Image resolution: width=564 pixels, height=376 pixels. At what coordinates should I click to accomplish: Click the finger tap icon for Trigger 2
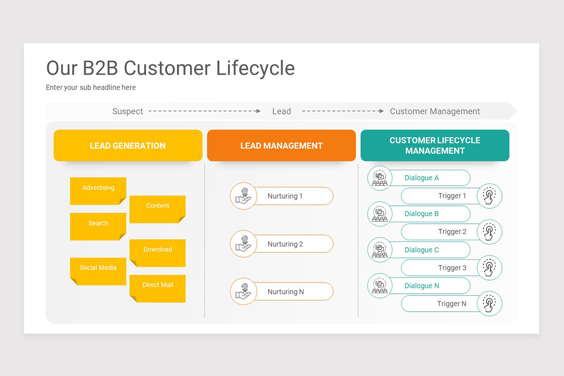(x=489, y=232)
